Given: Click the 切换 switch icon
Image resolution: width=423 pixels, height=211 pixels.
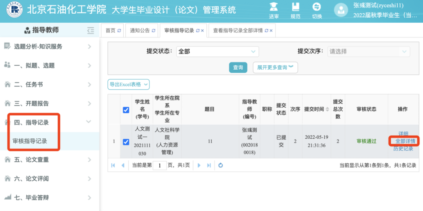Looking at the screenshot, I should [316, 7].
